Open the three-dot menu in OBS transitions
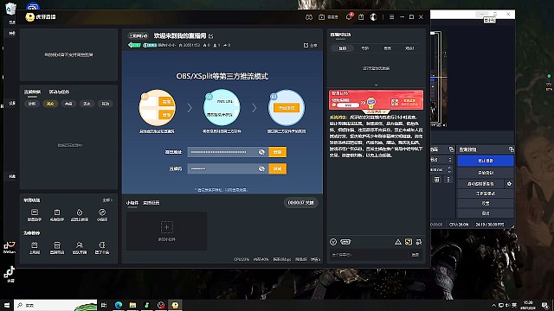 coord(448,180)
